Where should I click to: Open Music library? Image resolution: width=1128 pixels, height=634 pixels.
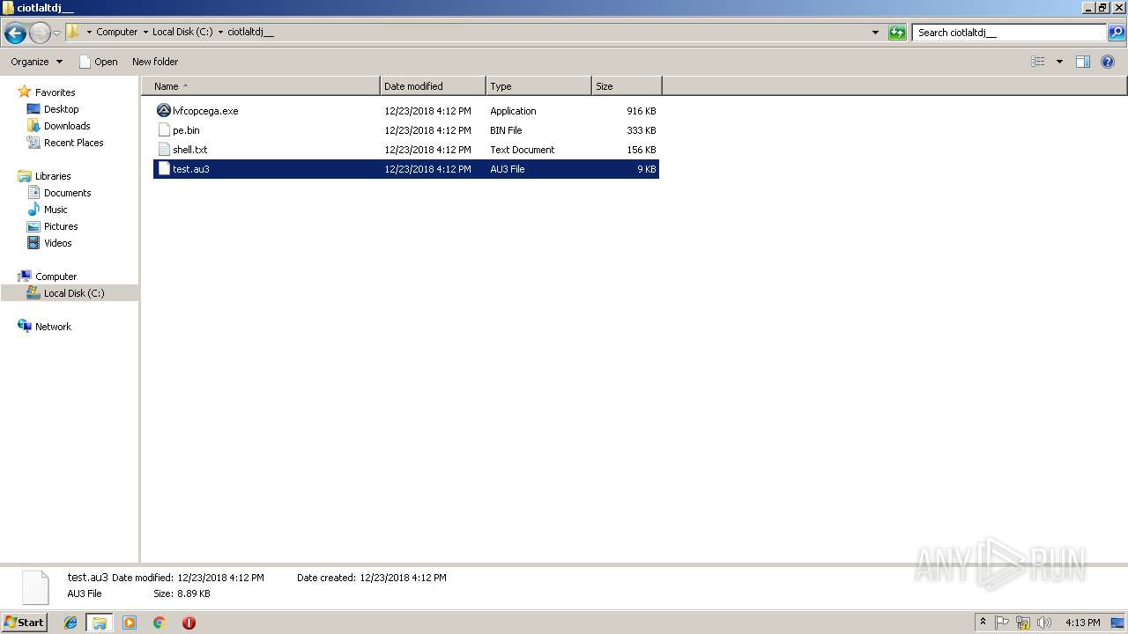[56, 210]
